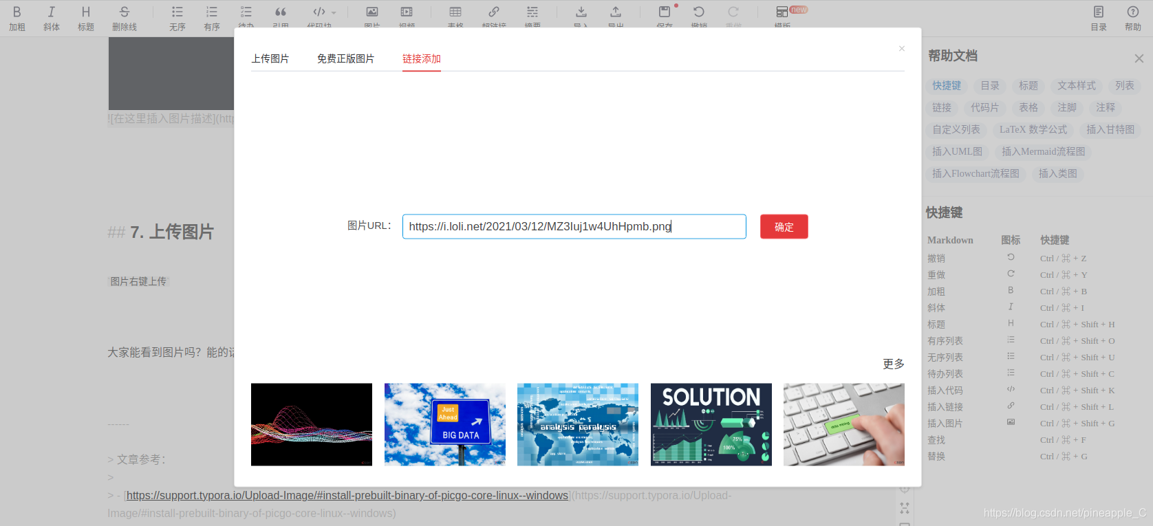Close the 帮助文档 help panel
The width and height of the screenshot is (1153, 526).
(1139, 58)
